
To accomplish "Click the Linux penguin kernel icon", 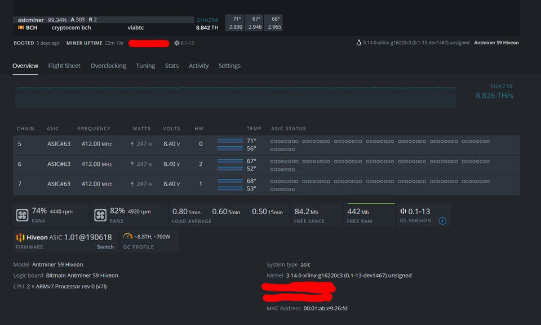I will point(359,43).
